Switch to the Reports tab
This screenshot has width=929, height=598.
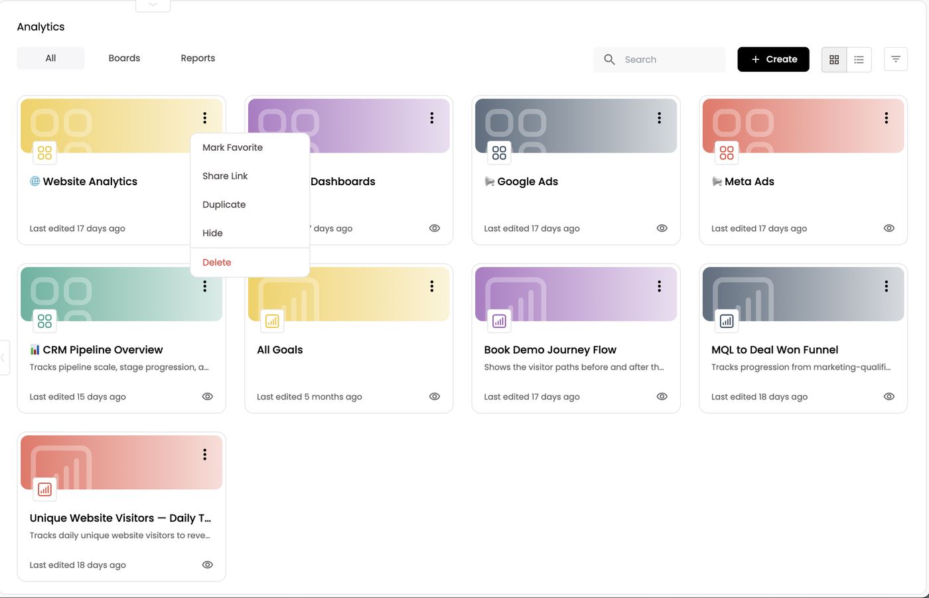(x=198, y=58)
